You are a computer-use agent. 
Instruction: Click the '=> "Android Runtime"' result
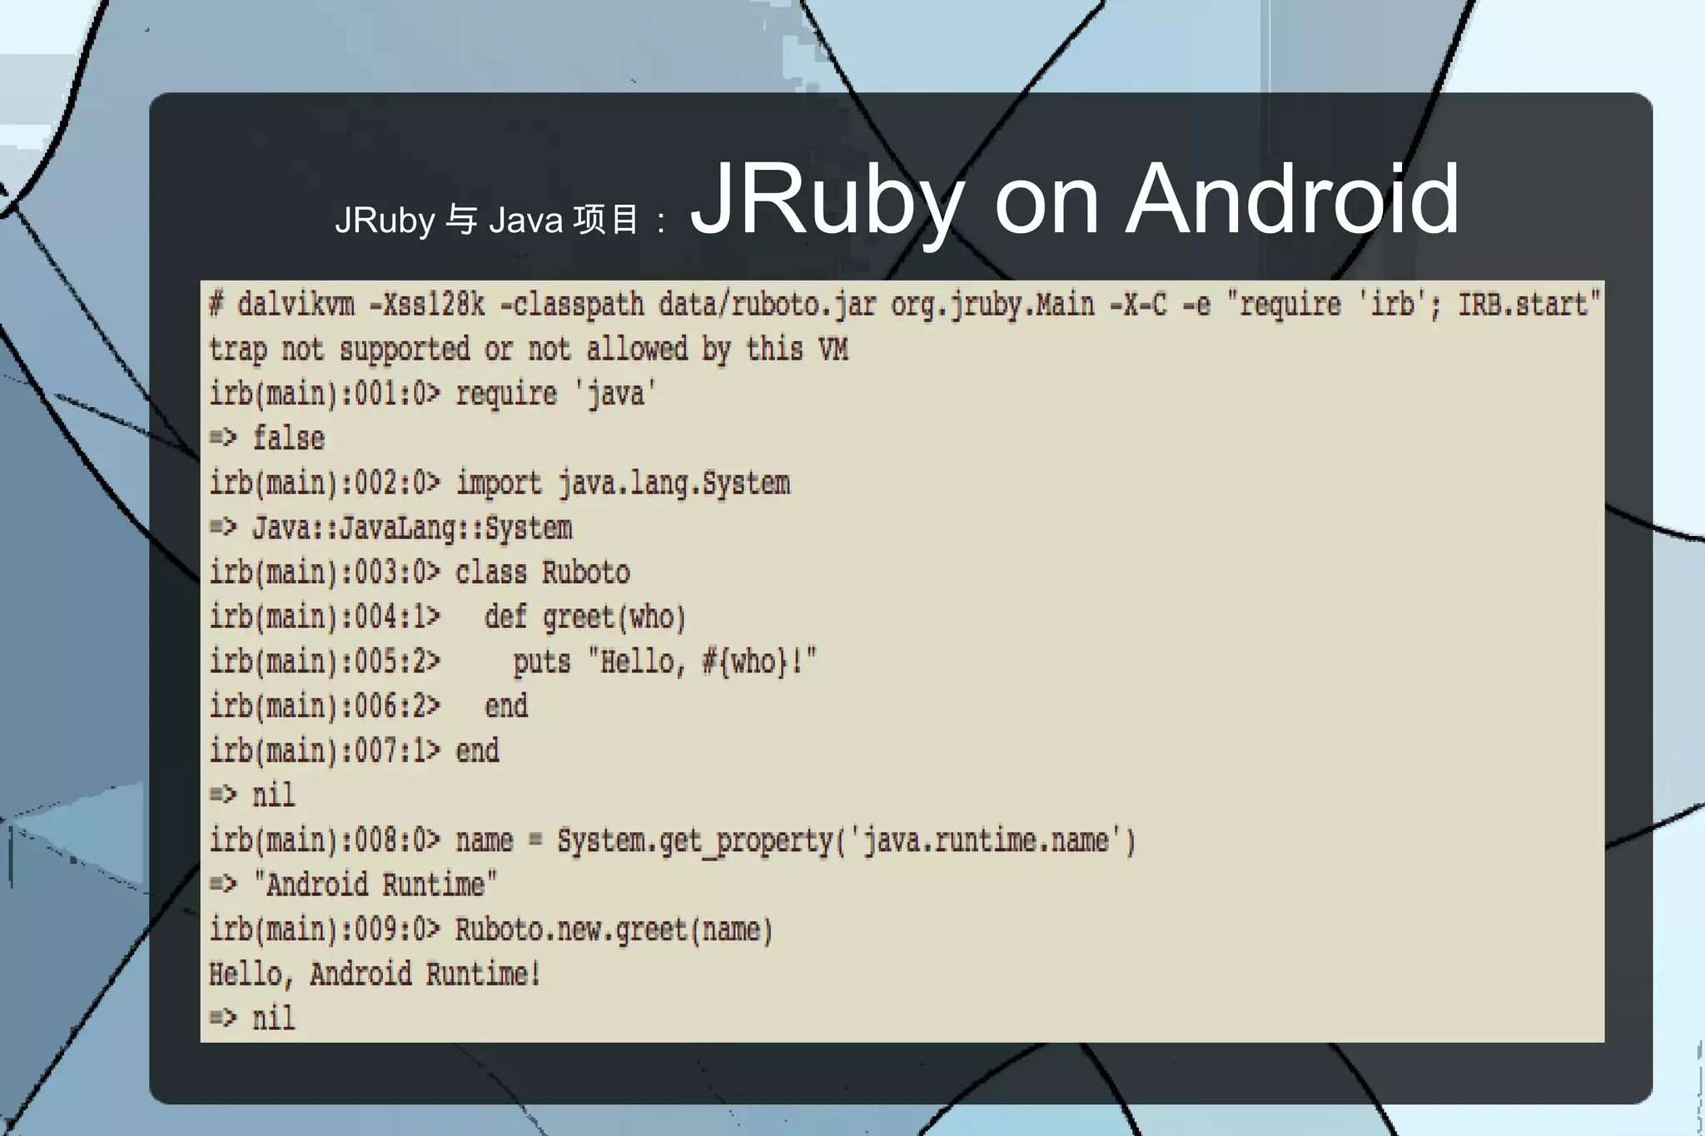click(x=353, y=885)
